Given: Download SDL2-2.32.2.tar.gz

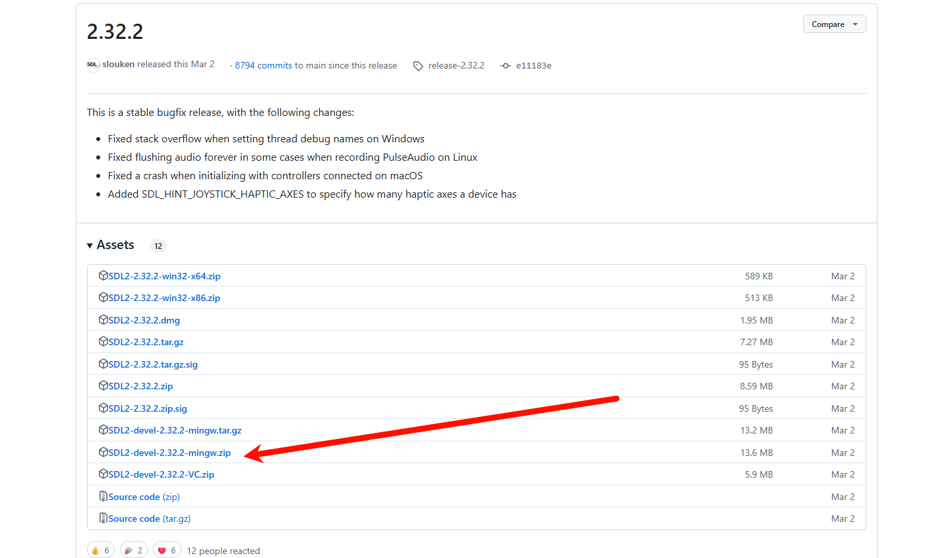Looking at the screenshot, I should pyautogui.click(x=146, y=342).
